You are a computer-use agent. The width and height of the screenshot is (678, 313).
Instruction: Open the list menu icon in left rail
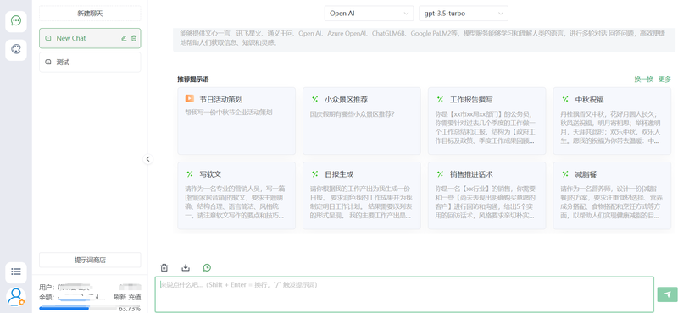click(x=16, y=272)
